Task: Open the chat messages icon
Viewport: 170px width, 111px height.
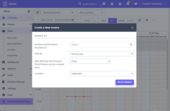Action: [x=136, y=4]
